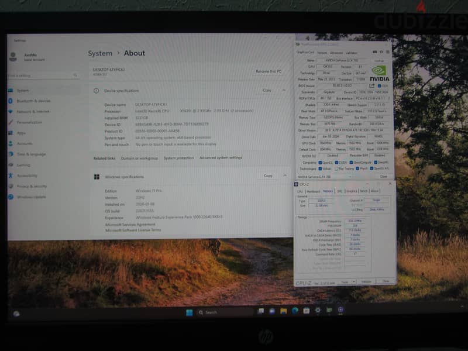Click GPU-Z refresh icon
This screenshot has height=351, width=468.
381,52
